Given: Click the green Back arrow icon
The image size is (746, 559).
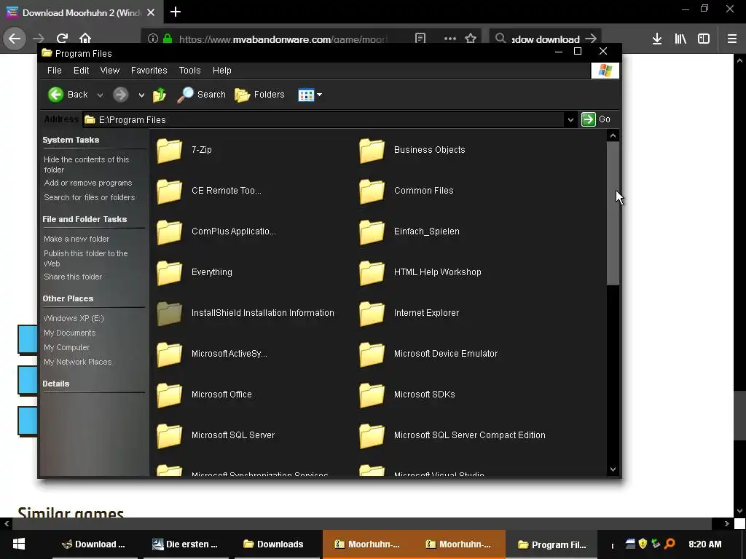Looking at the screenshot, I should pyautogui.click(x=55, y=95).
